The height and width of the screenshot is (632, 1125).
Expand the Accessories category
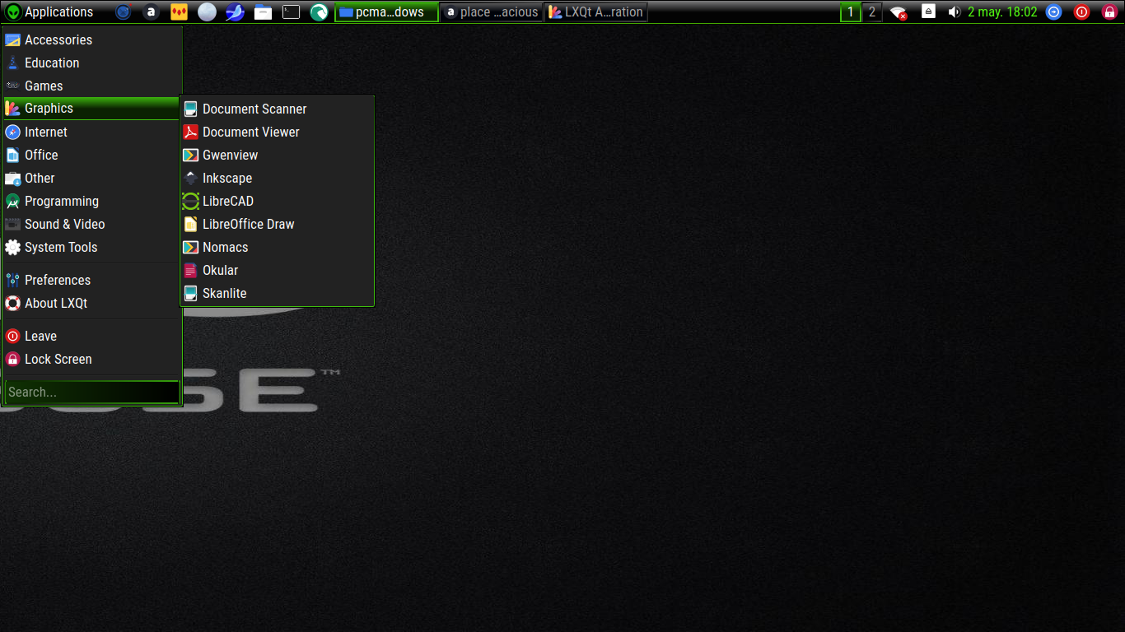click(91, 39)
